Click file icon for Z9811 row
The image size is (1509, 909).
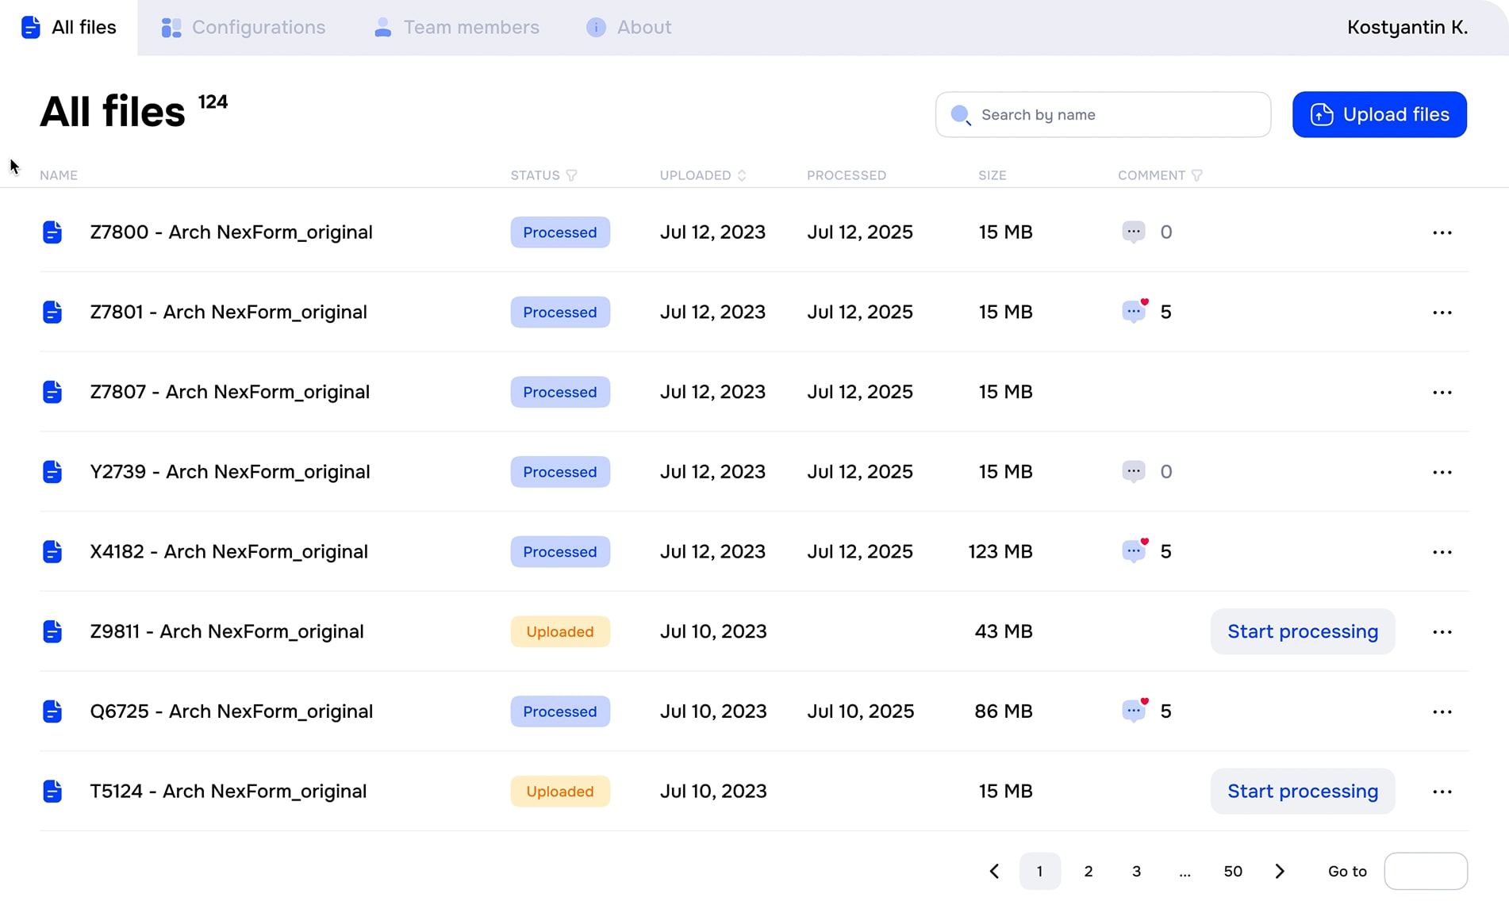pyautogui.click(x=52, y=631)
